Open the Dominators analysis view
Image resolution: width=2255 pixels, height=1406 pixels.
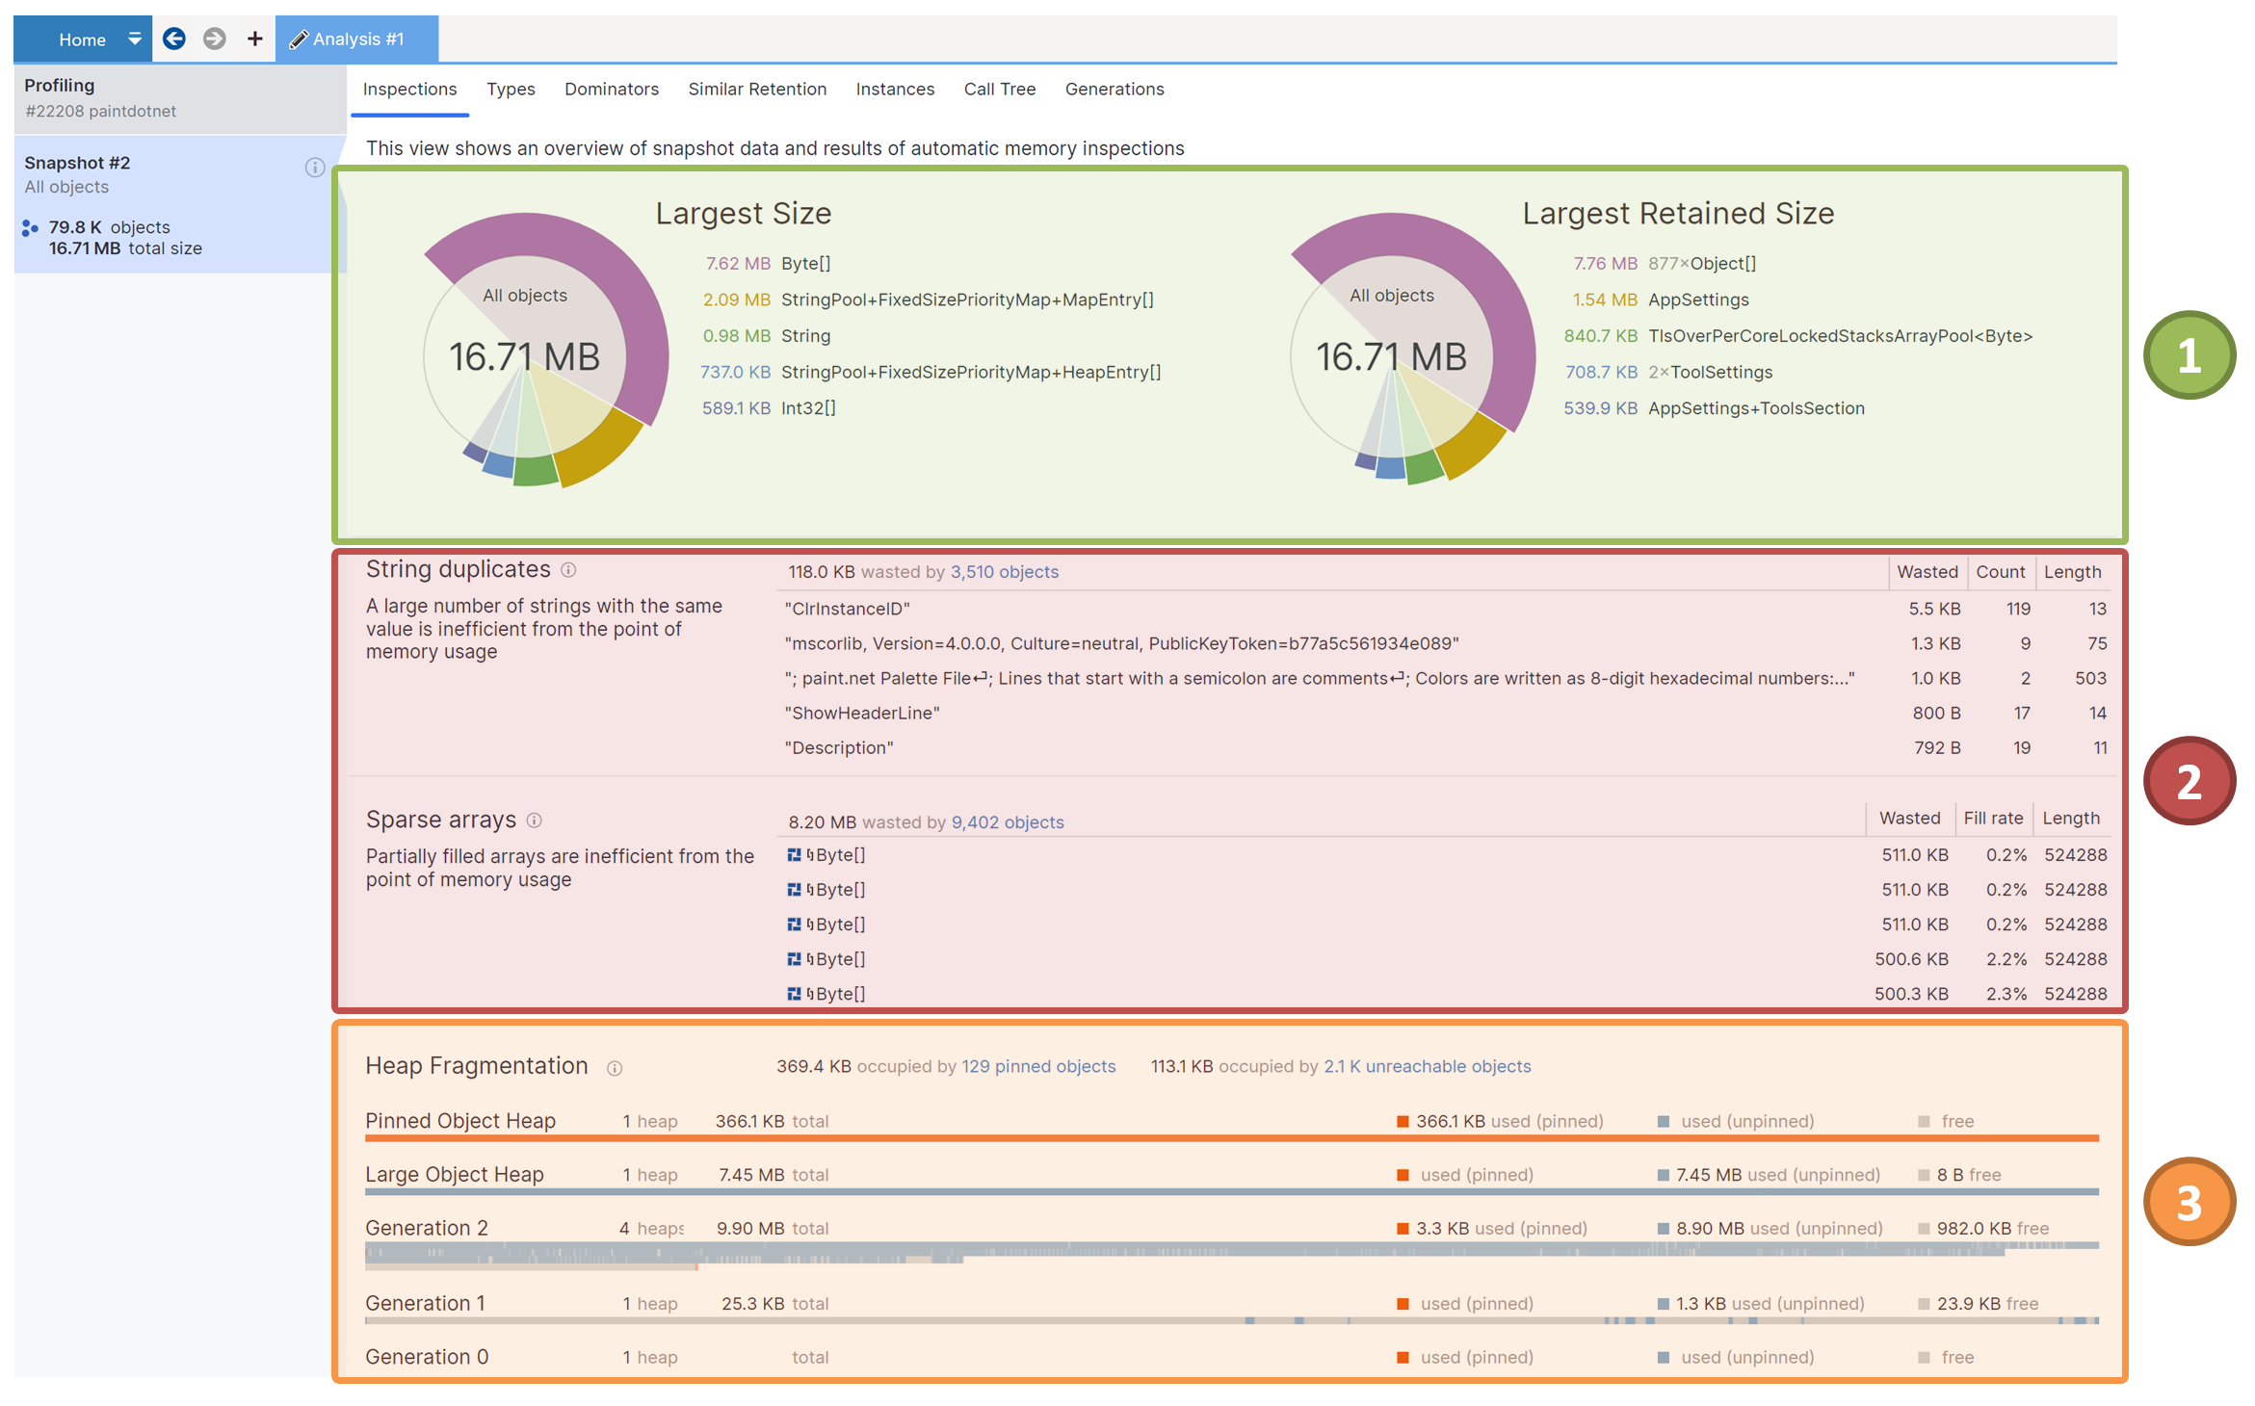coord(611,88)
